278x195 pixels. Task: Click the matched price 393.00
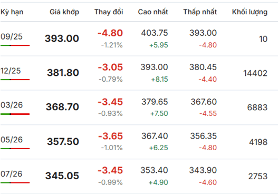(x=62, y=38)
